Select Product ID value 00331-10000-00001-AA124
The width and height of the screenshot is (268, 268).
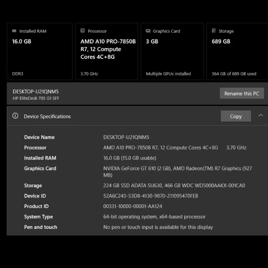(x=133, y=206)
